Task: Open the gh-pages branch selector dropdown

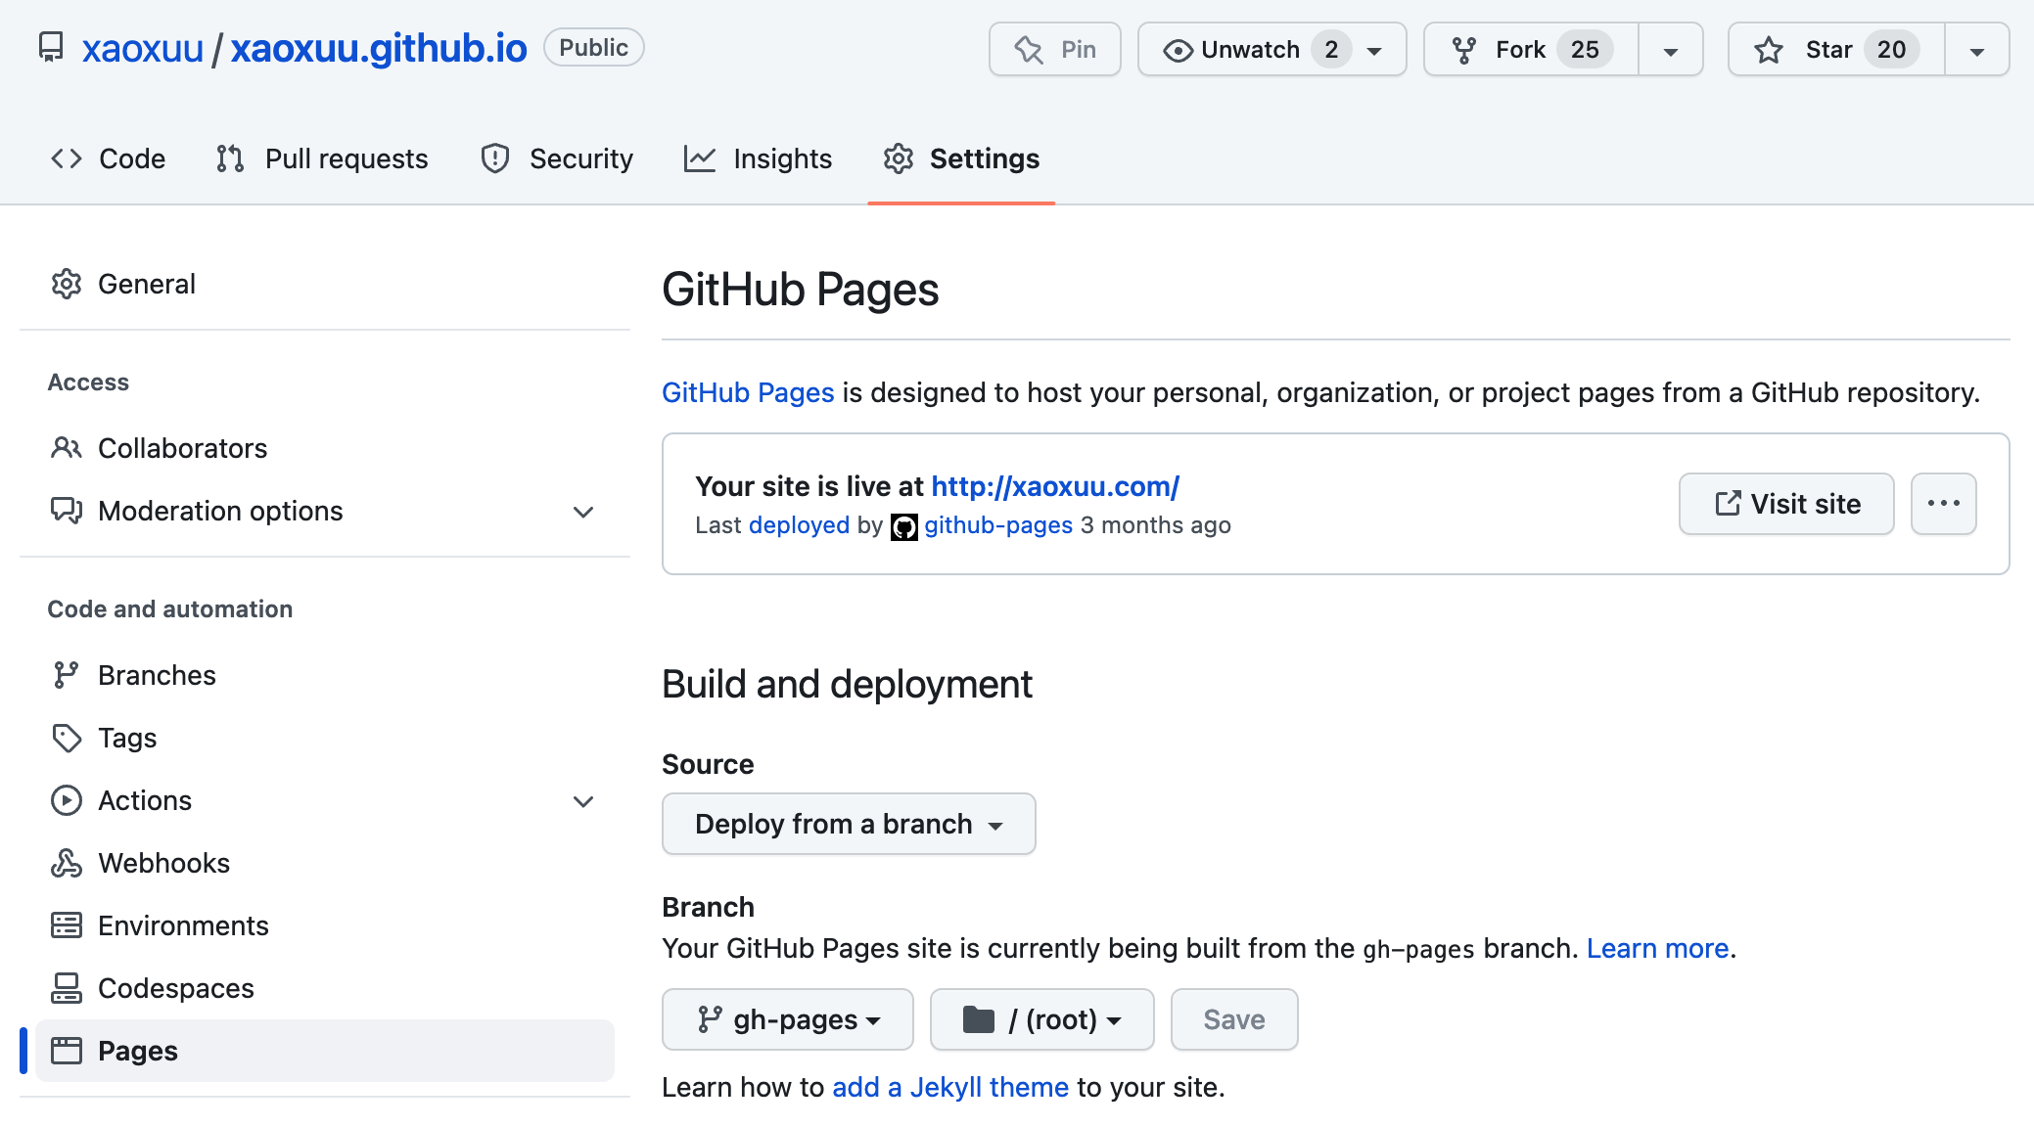Action: click(788, 1019)
